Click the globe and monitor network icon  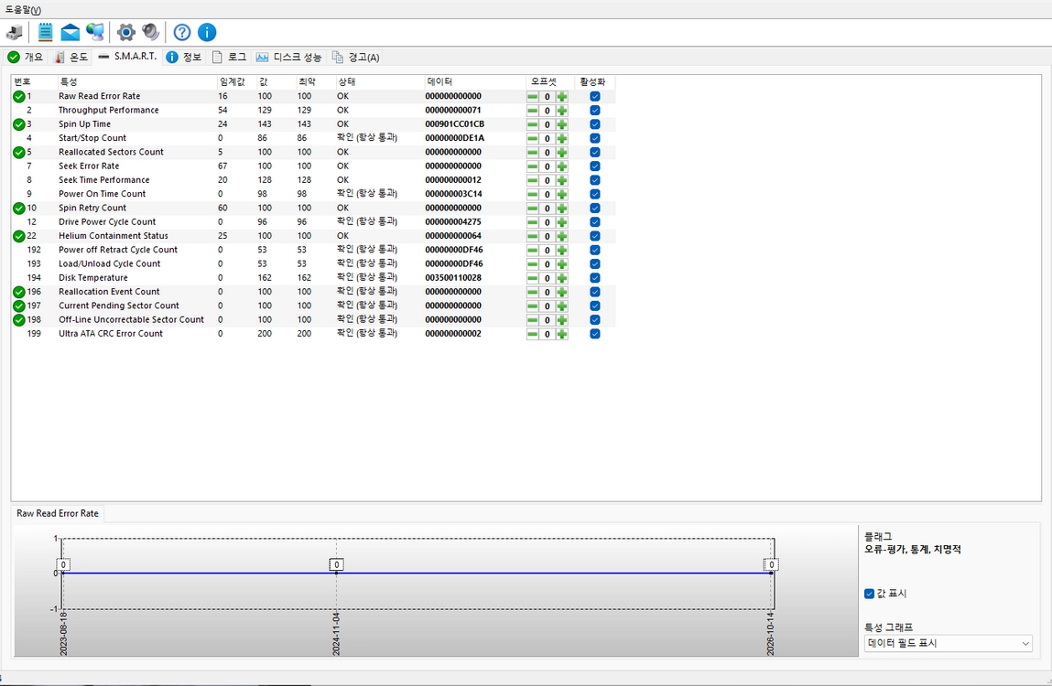pyautogui.click(x=95, y=32)
